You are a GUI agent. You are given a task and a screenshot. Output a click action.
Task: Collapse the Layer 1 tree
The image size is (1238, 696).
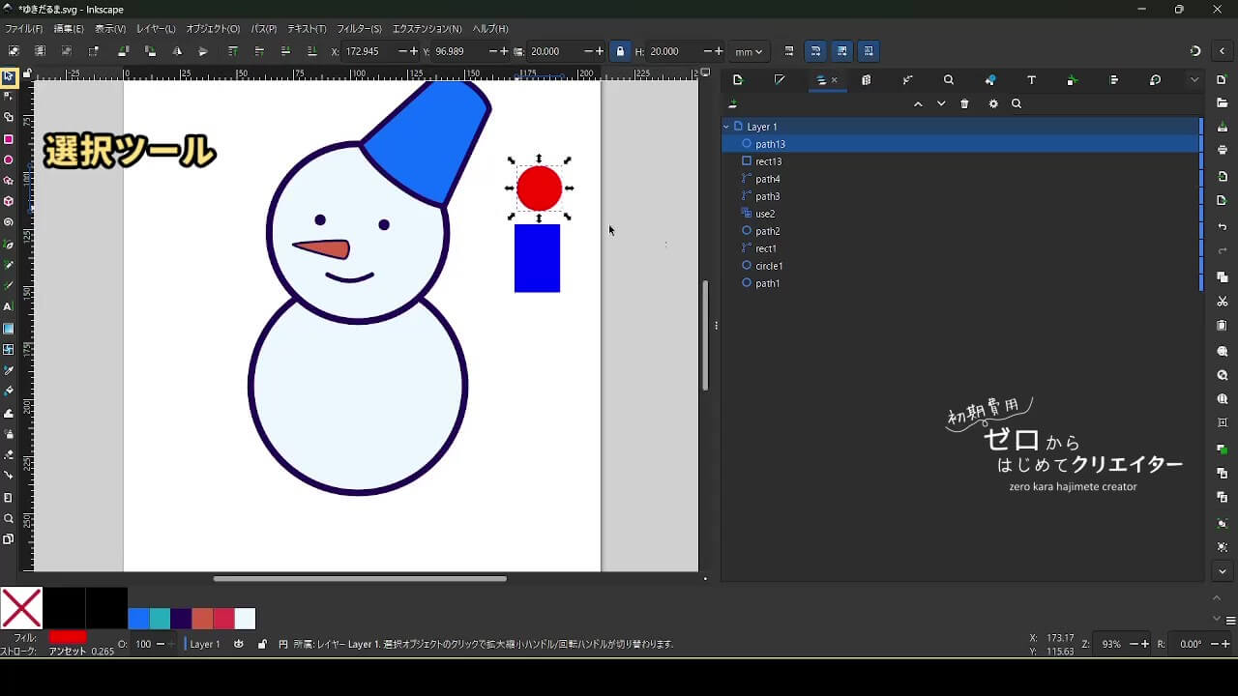coord(726,127)
